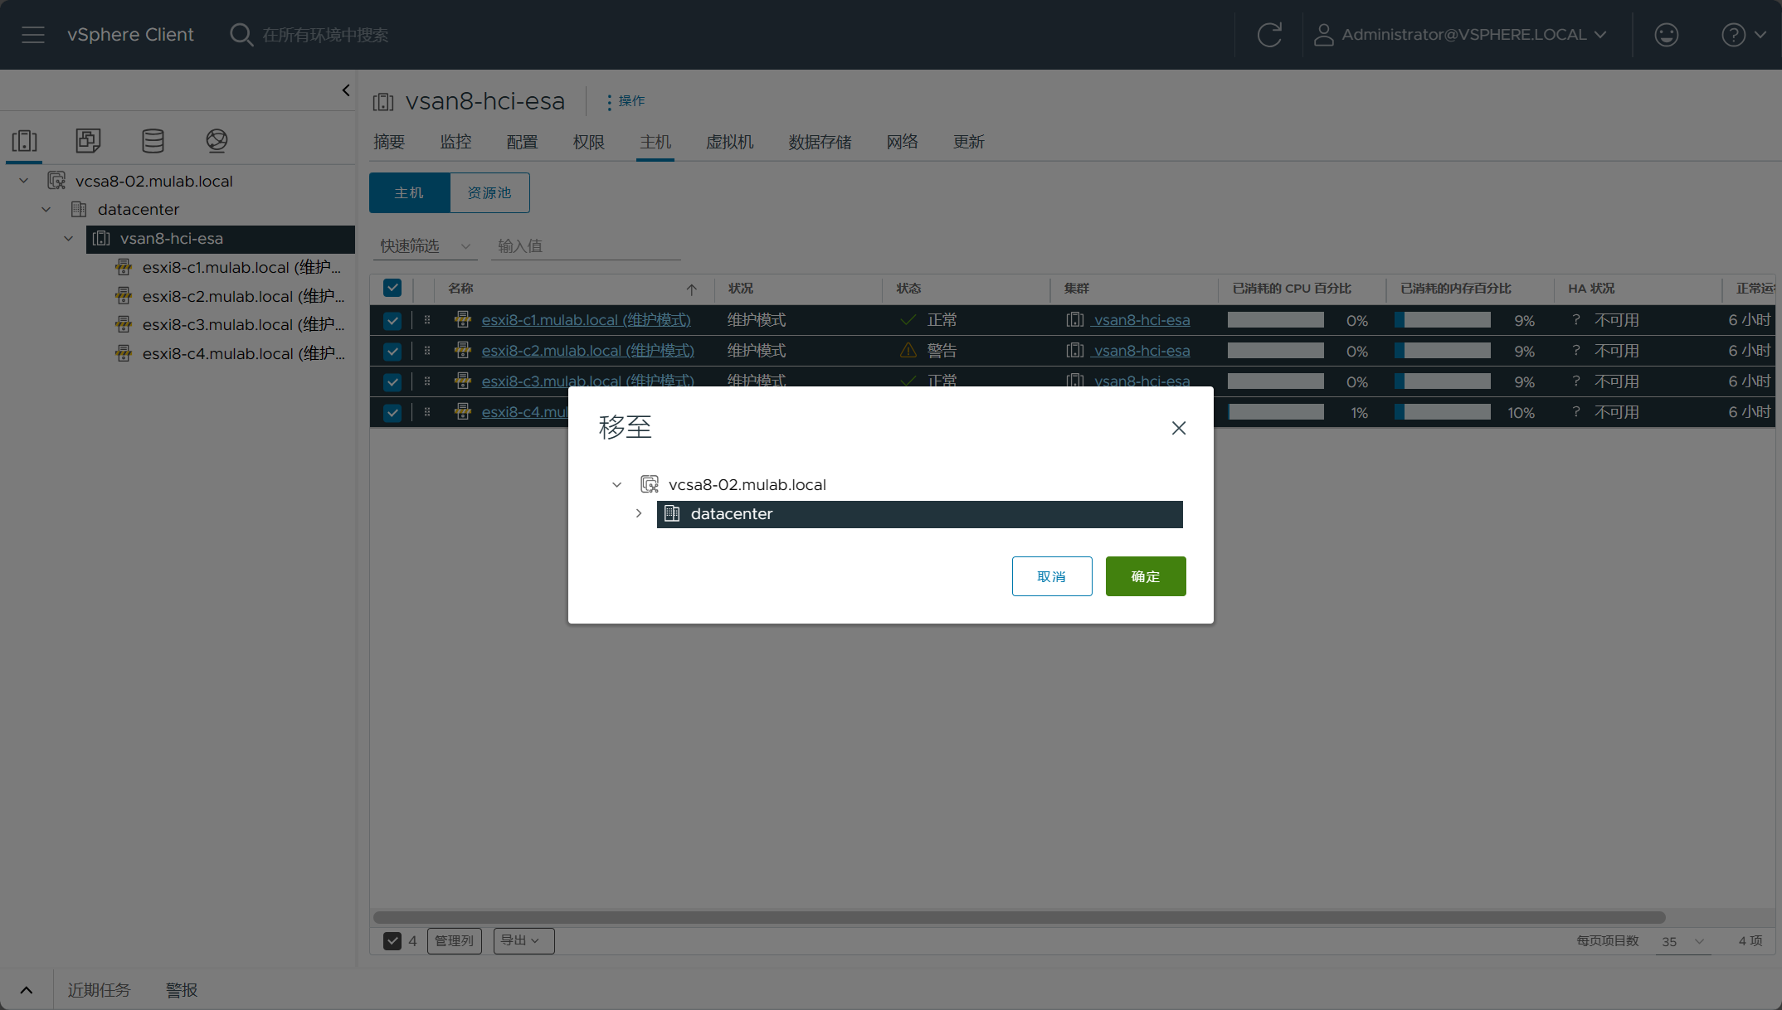The width and height of the screenshot is (1782, 1010).
Task: Select the Storage inventory icon
Action: (x=153, y=141)
